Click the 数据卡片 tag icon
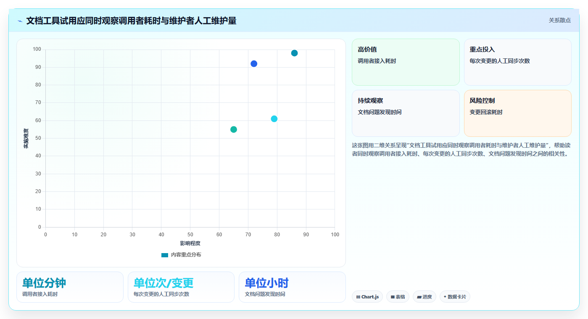This screenshot has width=588, height=319. click(445, 297)
